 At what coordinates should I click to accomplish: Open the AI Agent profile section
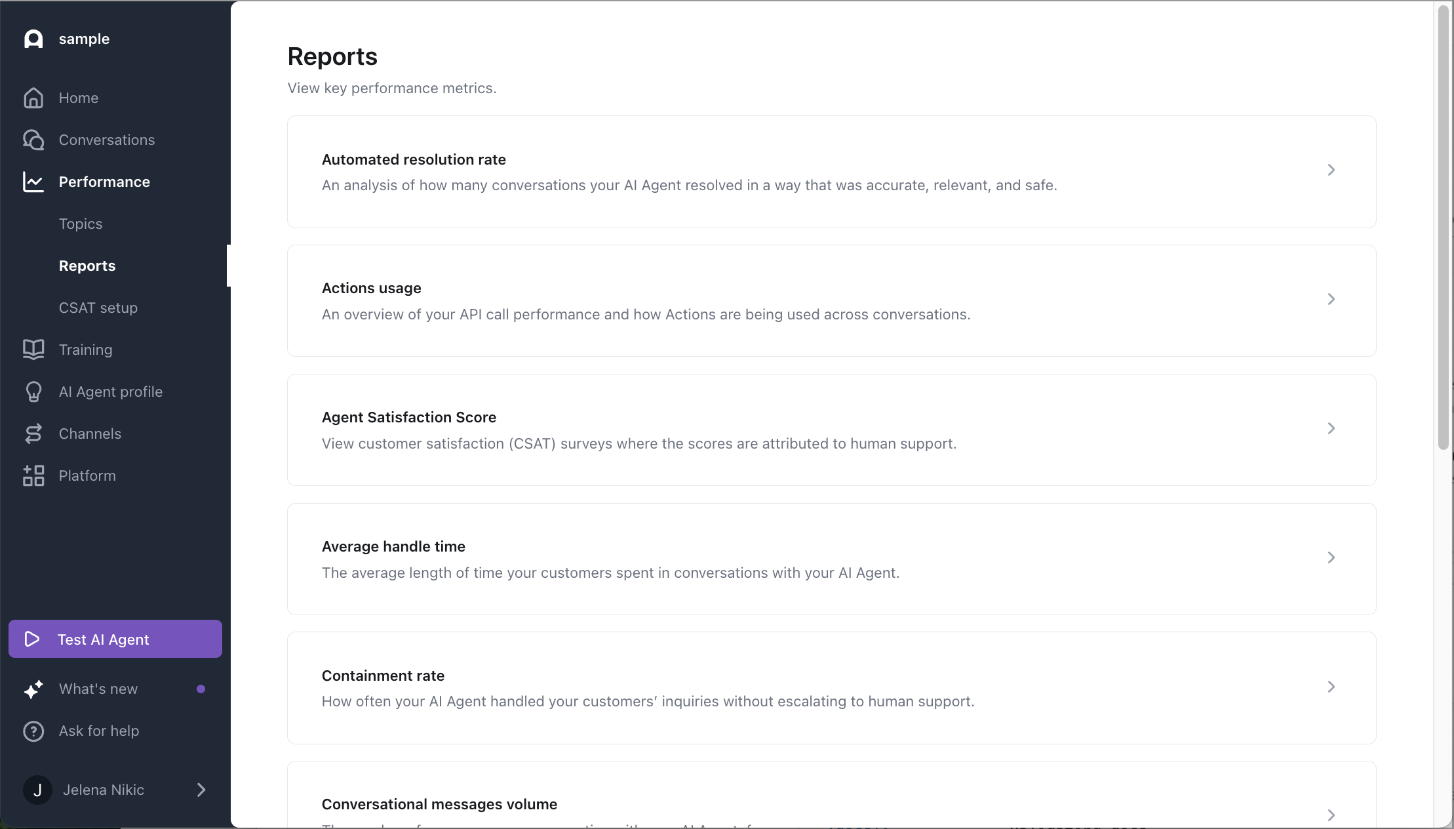coord(110,392)
